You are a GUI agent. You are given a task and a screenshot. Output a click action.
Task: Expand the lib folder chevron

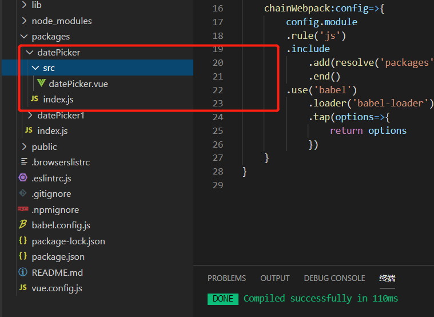(x=24, y=5)
